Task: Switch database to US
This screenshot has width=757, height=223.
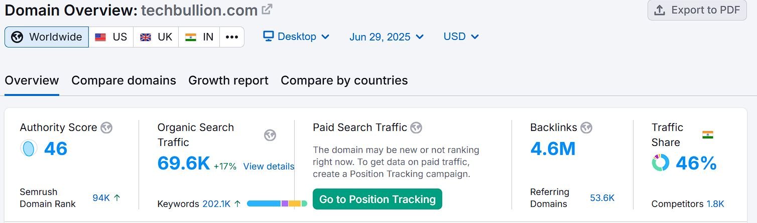Action: [x=111, y=37]
